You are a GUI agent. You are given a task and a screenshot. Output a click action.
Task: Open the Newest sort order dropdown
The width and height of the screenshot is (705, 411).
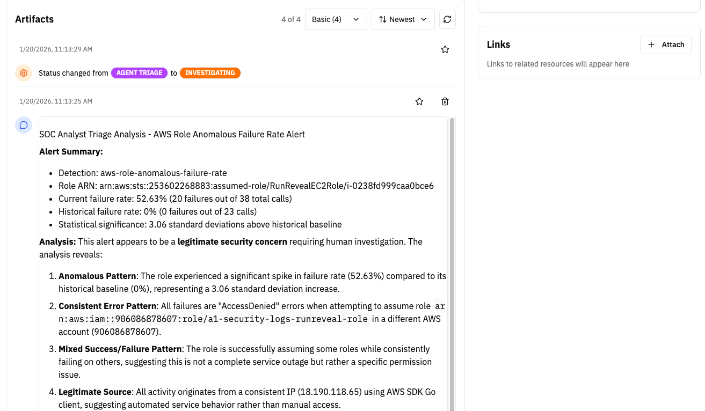[403, 19]
